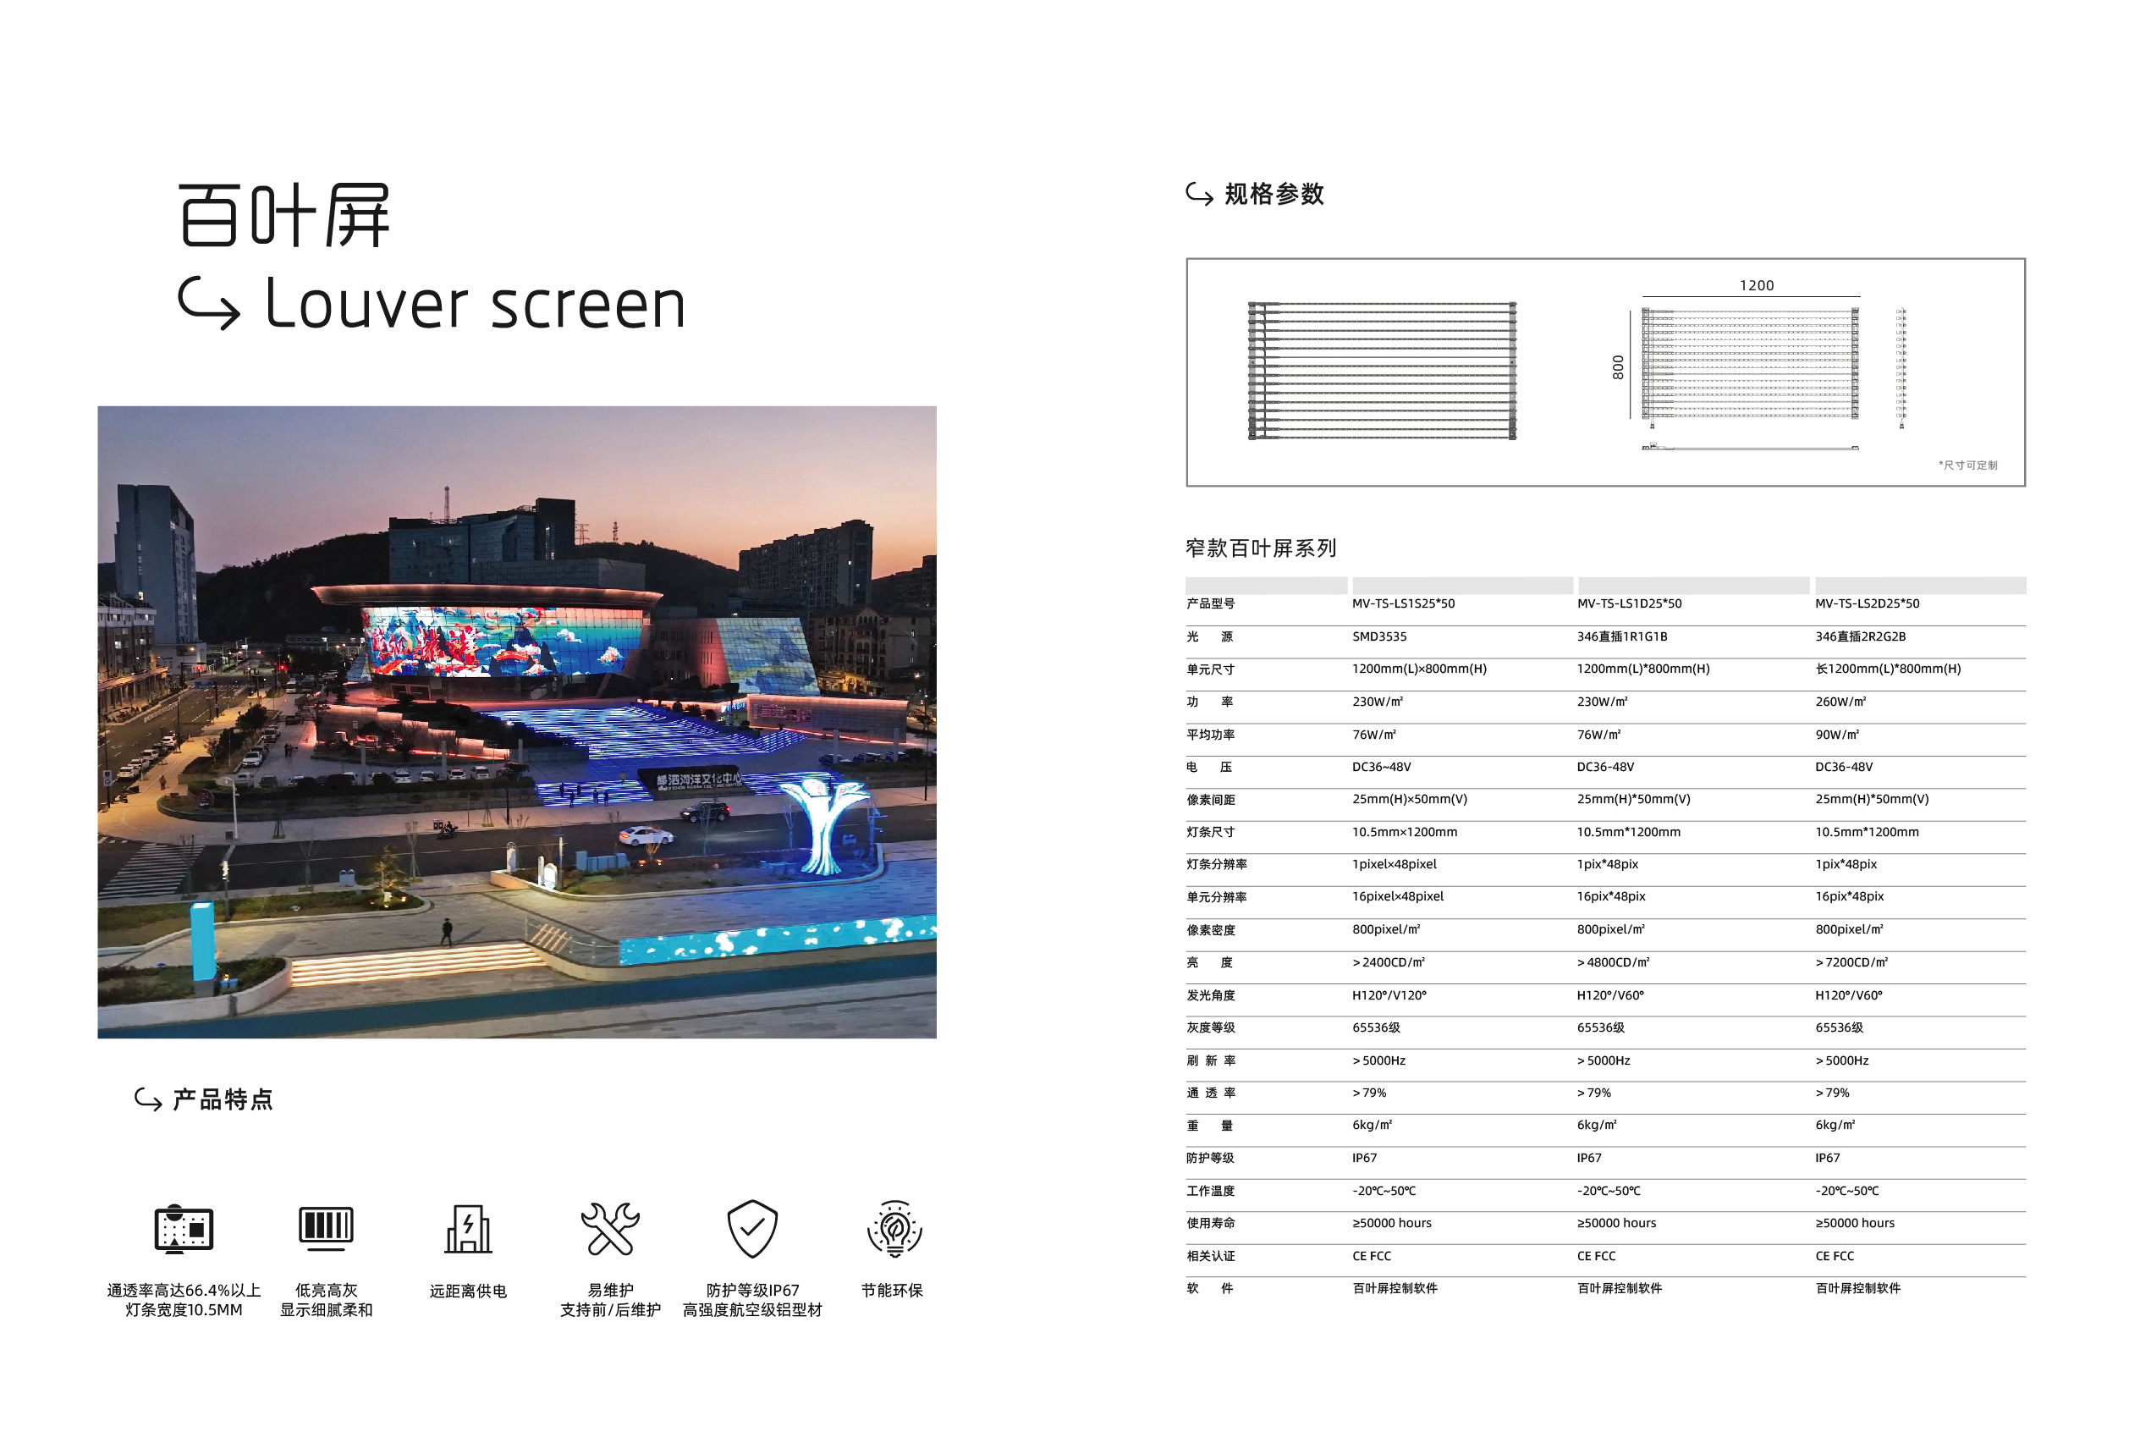Select model MV-TS-LS1D25*50 cell
Viewport: 2129px width, 1454px height.
click(x=1629, y=603)
